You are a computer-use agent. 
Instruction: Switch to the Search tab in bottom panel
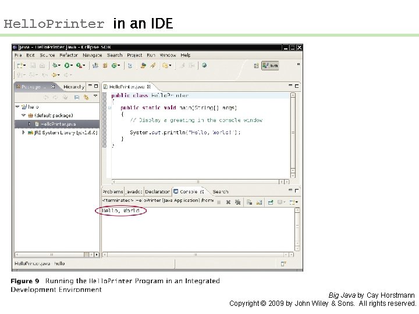tap(221, 192)
